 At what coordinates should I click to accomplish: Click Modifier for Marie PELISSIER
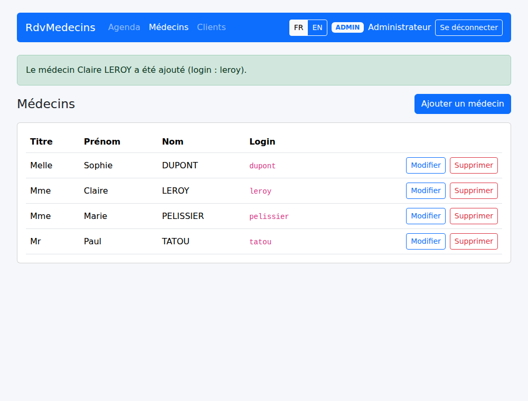click(426, 216)
